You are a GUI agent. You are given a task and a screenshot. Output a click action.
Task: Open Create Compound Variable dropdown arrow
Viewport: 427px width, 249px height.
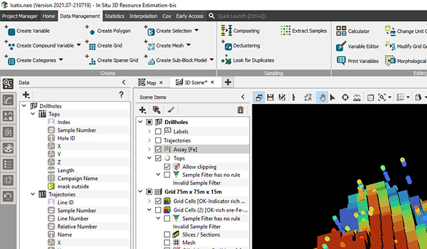point(79,45)
